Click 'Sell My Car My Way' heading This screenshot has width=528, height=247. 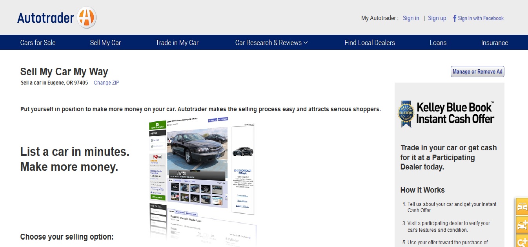pos(64,72)
